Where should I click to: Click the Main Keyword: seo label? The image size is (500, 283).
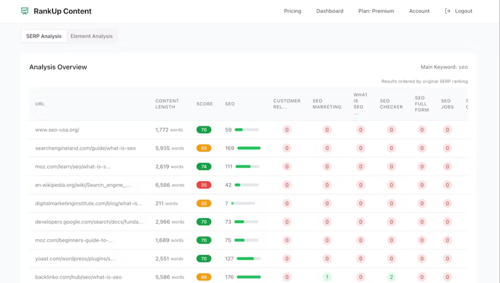tap(444, 67)
